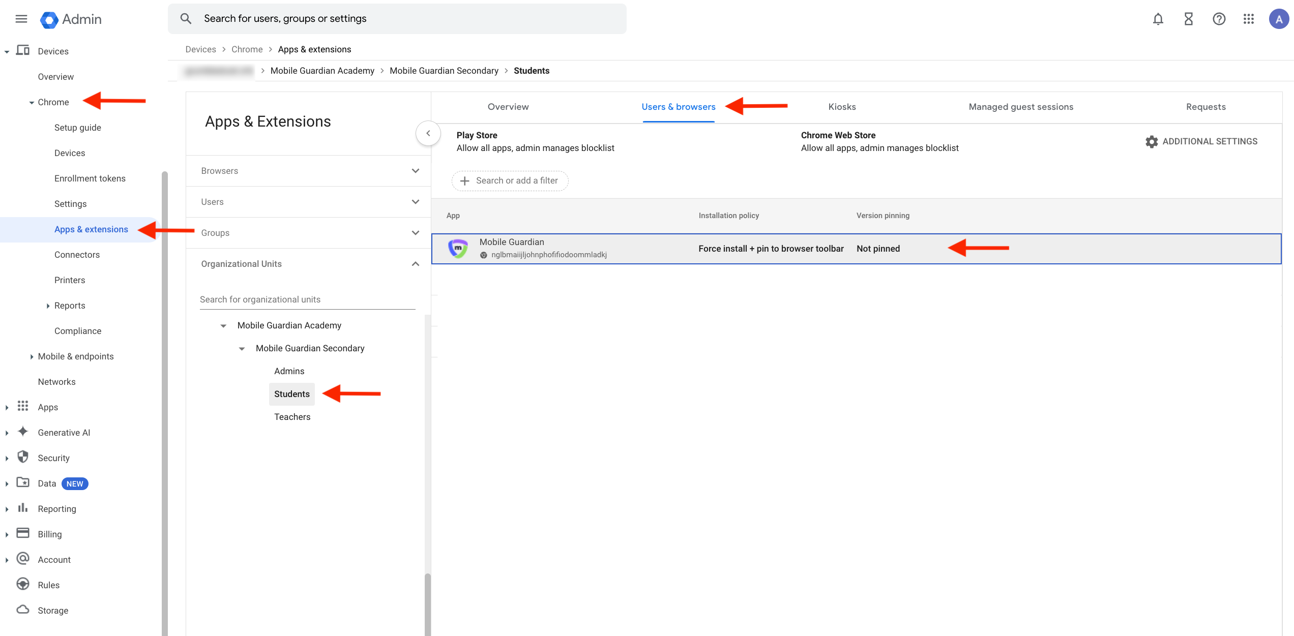Open the Managed guest sessions tab
The image size is (1294, 636).
pos(1020,107)
